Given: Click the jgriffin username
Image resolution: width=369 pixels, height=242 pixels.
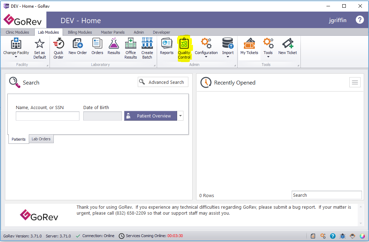Looking at the screenshot, I should pos(338,20).
